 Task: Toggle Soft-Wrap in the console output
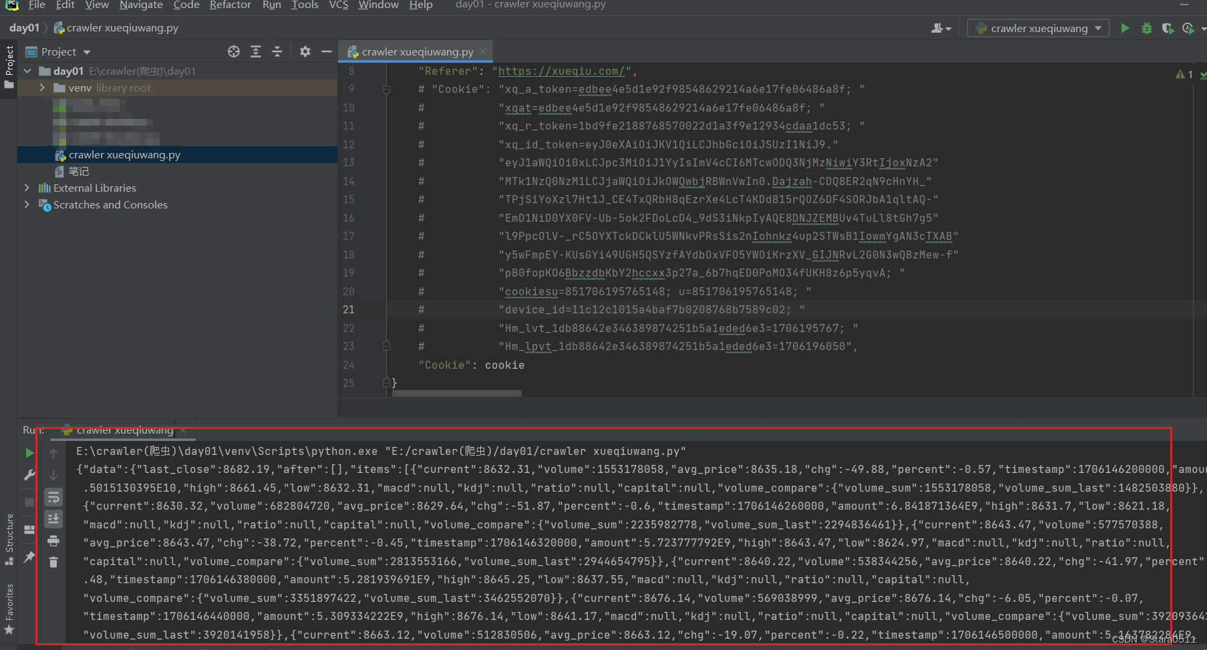coord(53,497)
